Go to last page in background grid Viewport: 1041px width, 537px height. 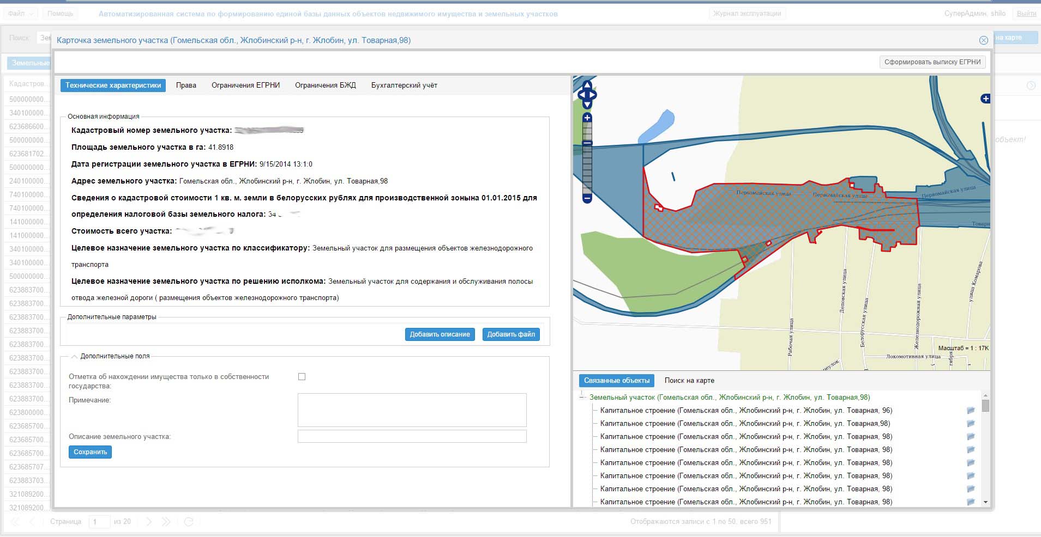[166, 522]
